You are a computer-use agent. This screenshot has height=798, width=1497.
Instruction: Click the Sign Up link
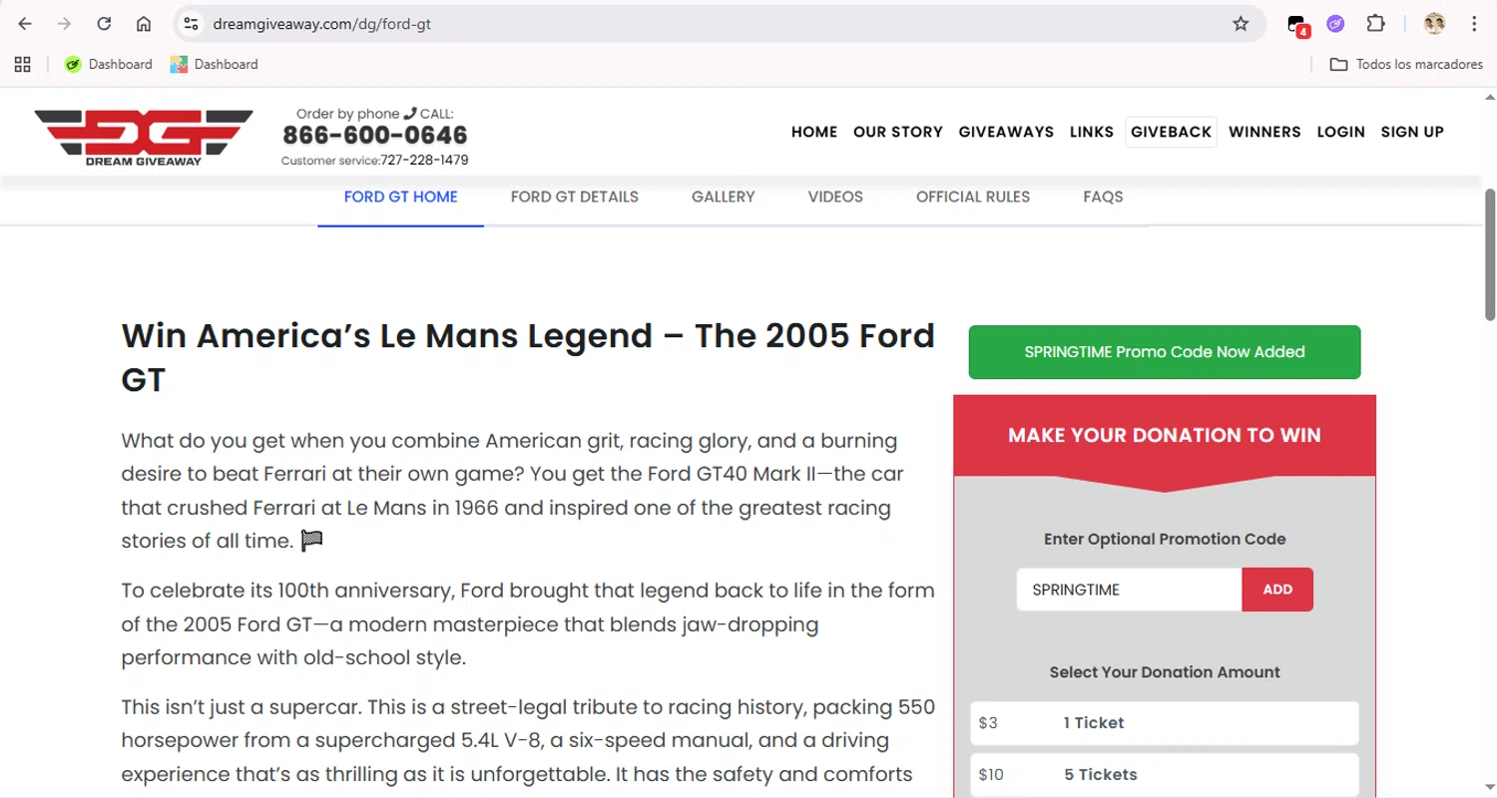[1412, 132]
